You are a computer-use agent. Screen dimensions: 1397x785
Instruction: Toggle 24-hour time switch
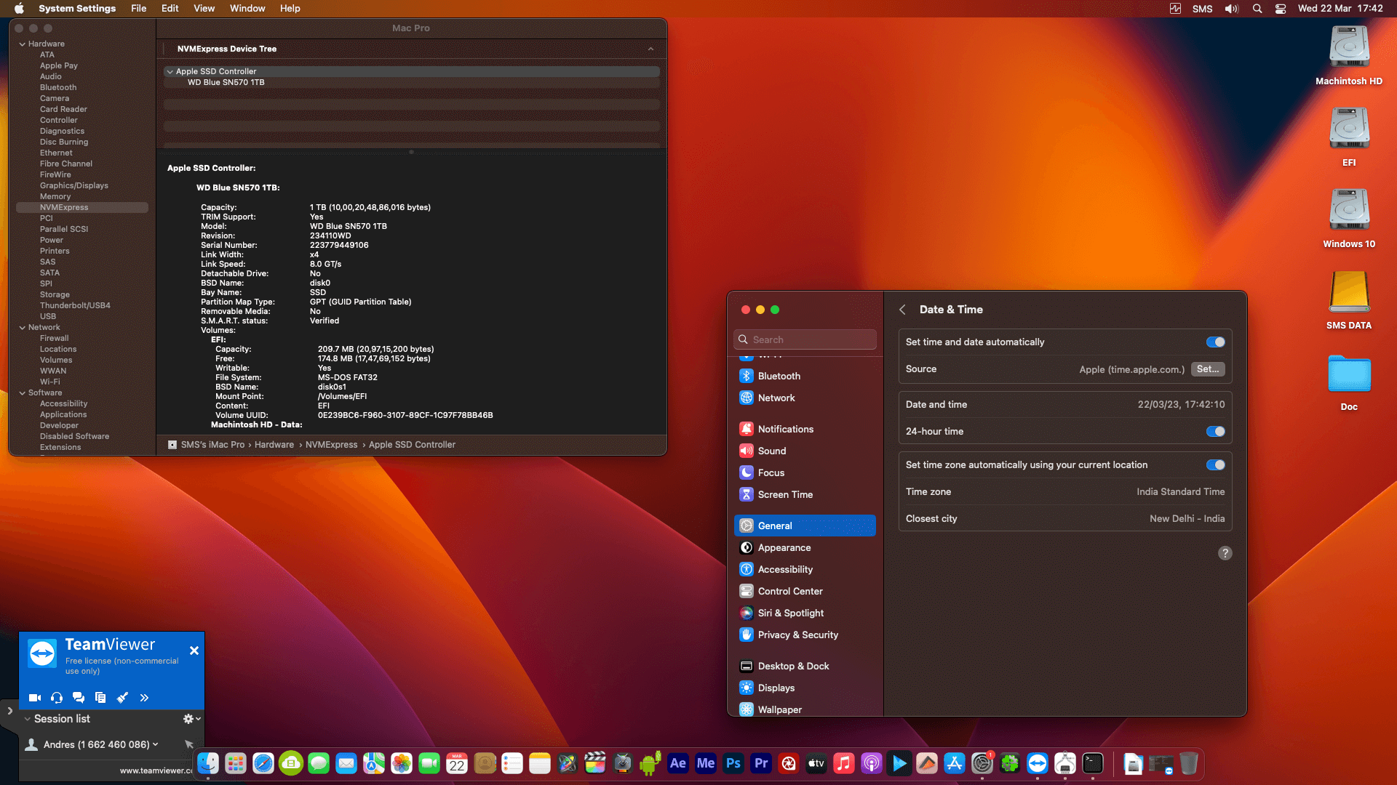pos(1215,432)
